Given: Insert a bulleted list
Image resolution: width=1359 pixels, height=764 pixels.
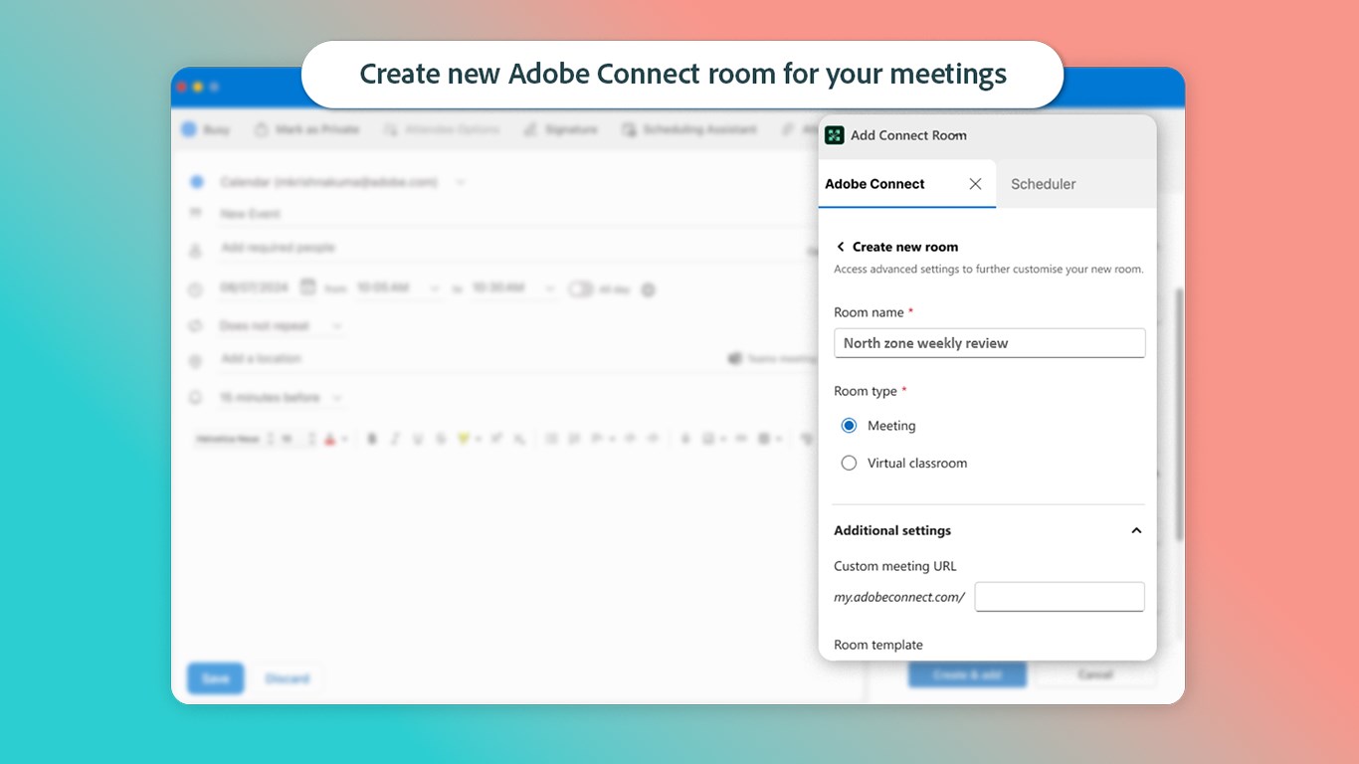Looking at the screenshot, I should [x=550, y=439].
